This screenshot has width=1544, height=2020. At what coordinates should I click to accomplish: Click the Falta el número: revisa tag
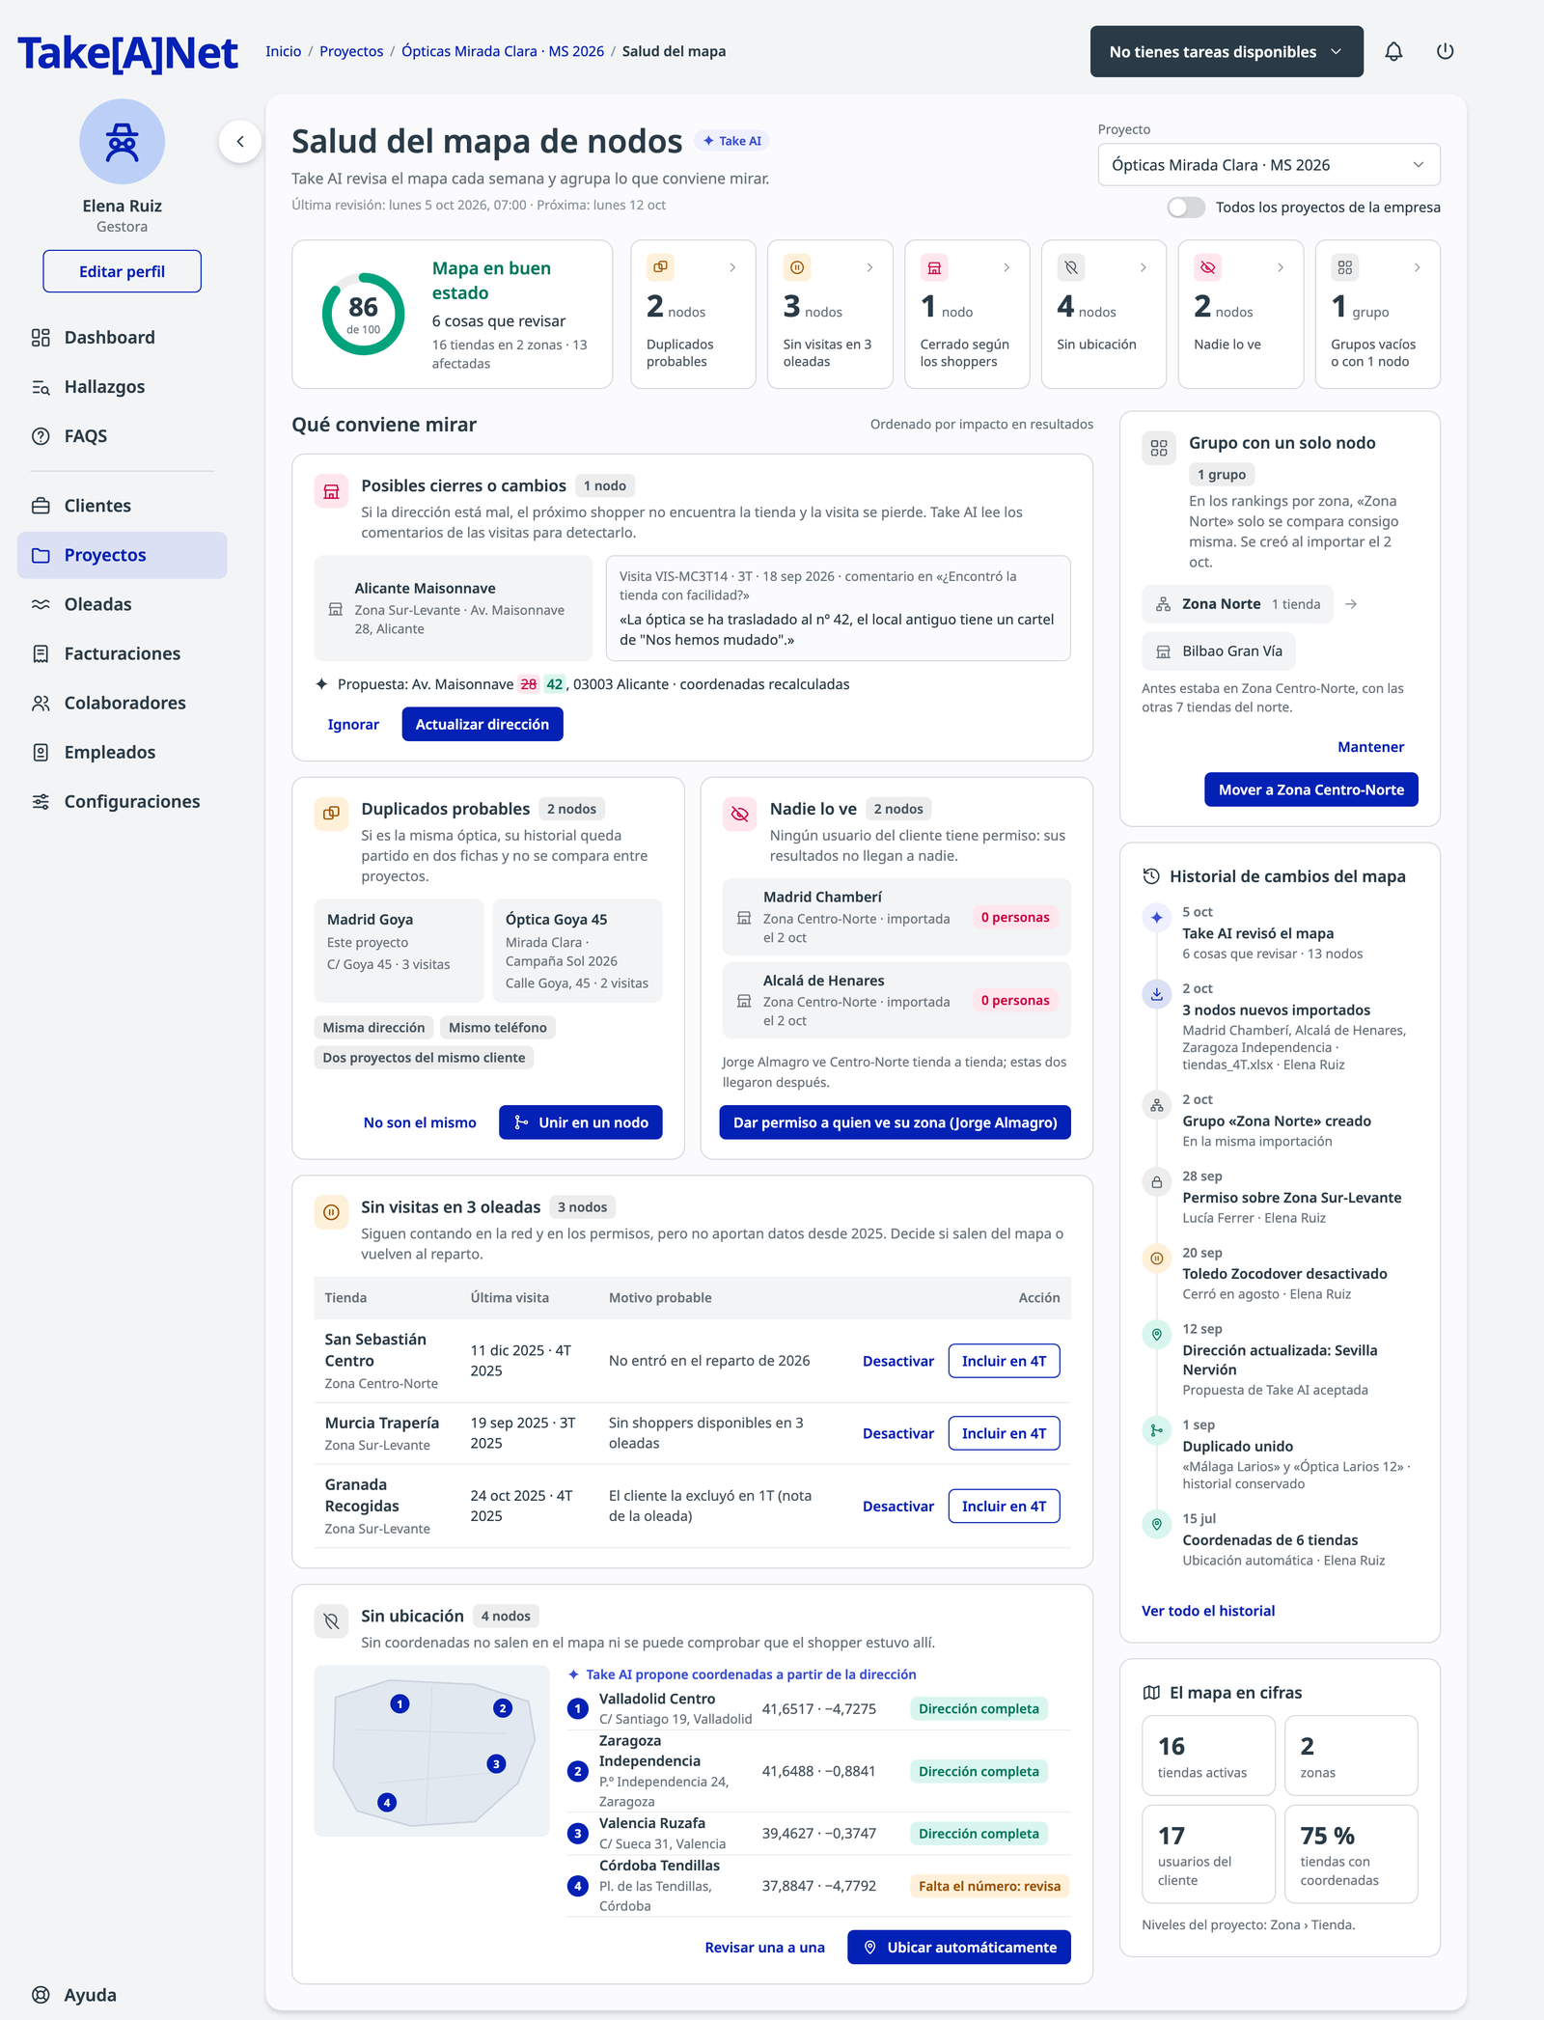click(989, 1886)
